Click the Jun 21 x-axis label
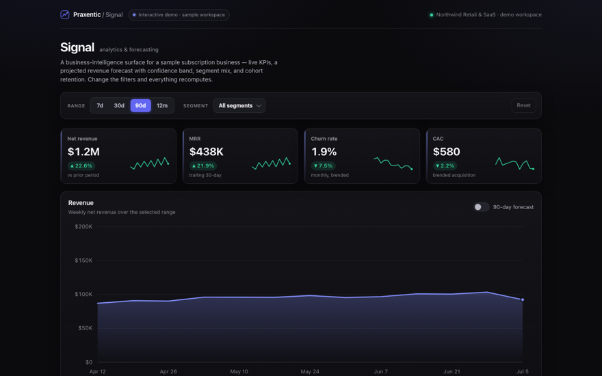 451,371
